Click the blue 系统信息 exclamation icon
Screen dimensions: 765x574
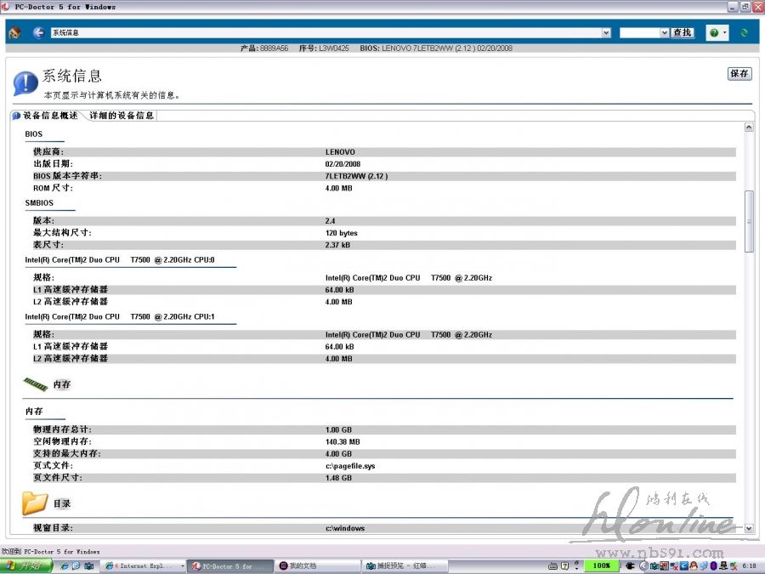click(25, 83)
